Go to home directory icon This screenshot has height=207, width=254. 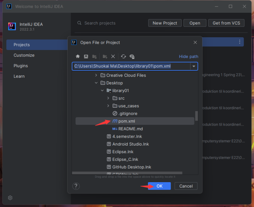(x=78, y=56)
